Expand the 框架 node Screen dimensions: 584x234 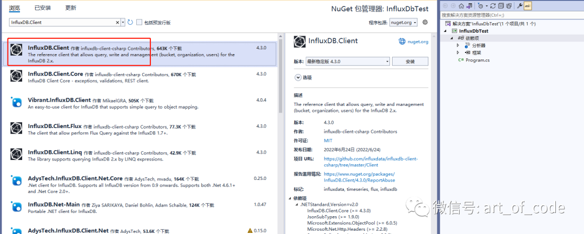pos(458,52)
